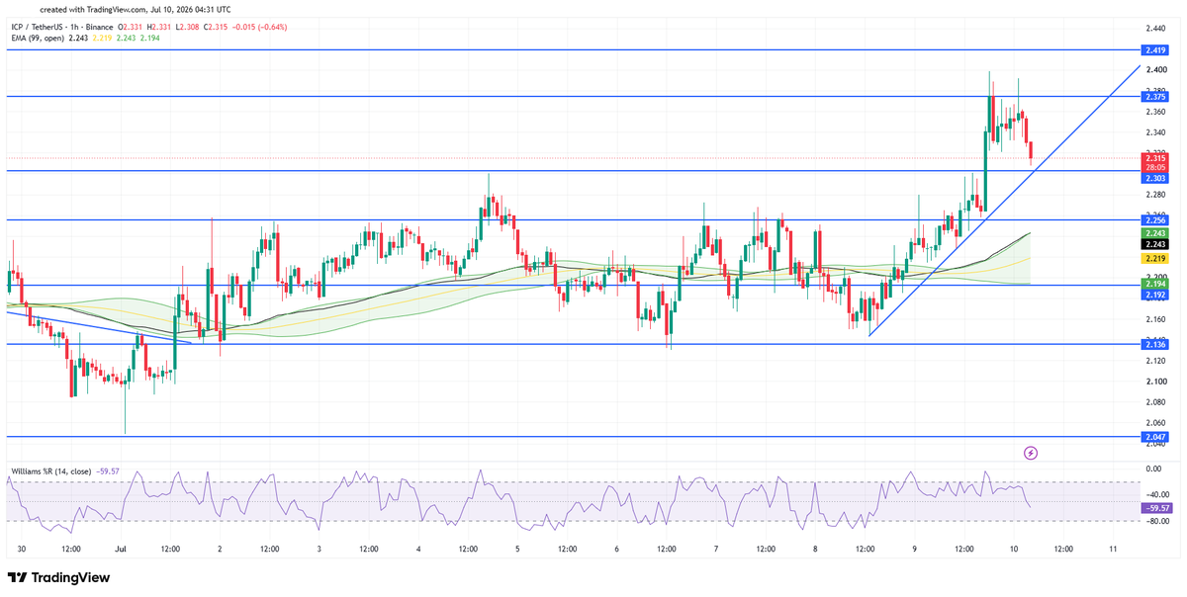Click the "6" date on time axis

pos(617,549)
